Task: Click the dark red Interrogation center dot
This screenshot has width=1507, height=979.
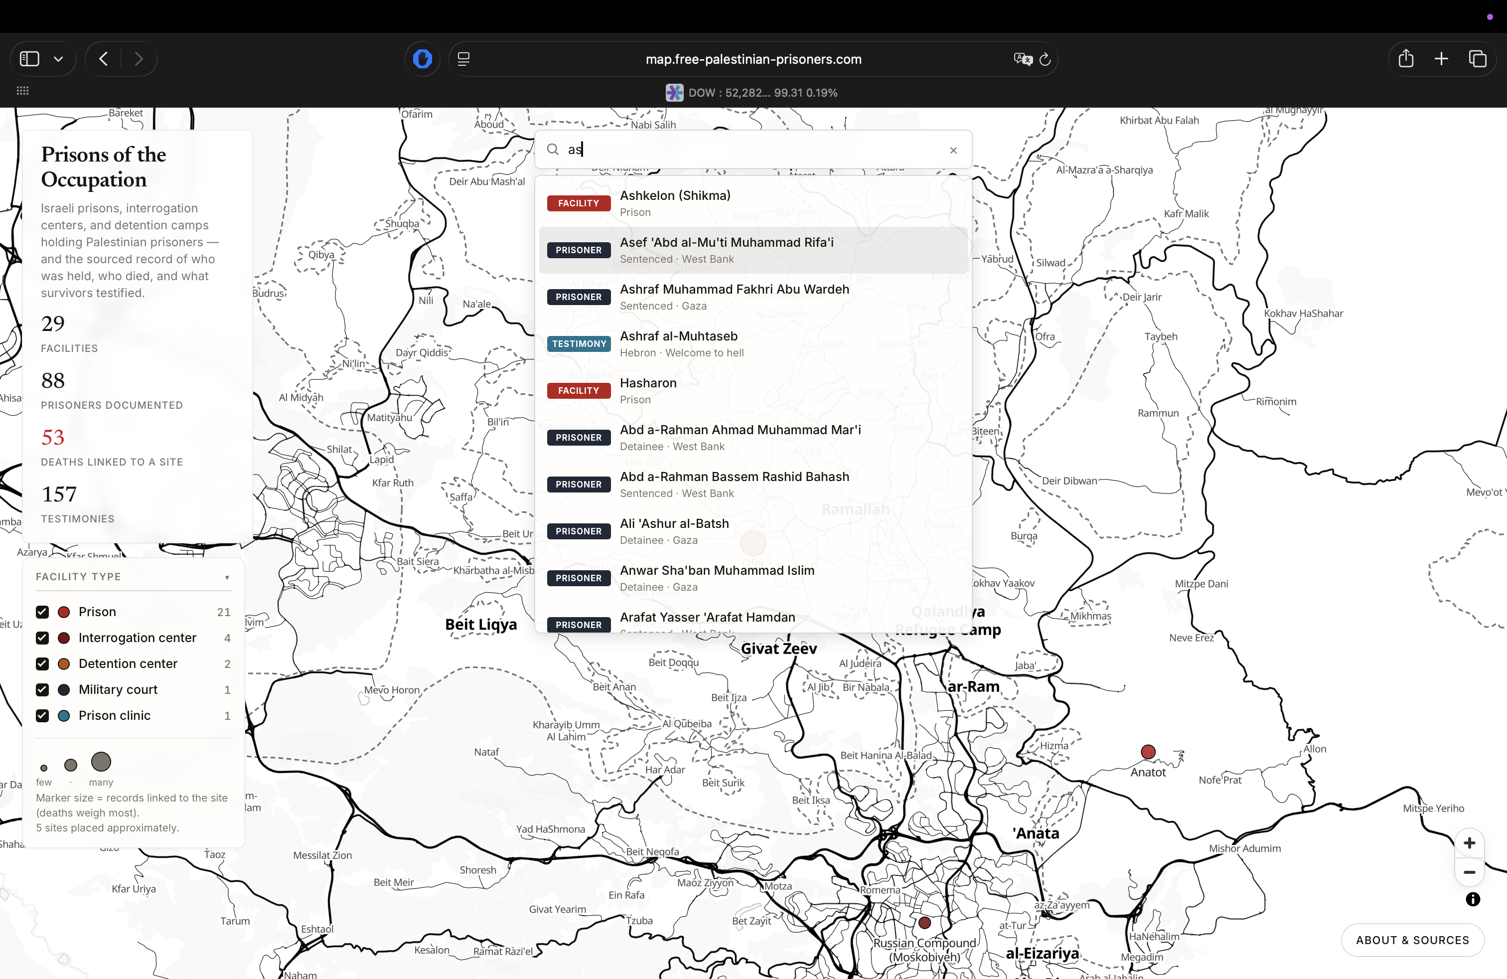Action: (64, 638)
